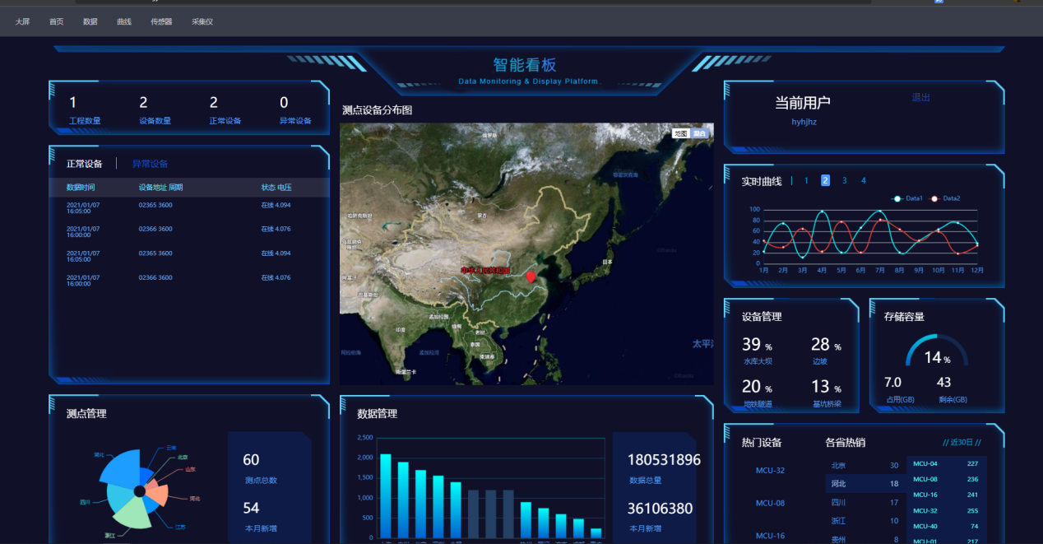Image resolution: width=1043 pixels, height=544 pixels.
Task: Open the 采集仪 navigation item
Action: (x=202, y=21)
